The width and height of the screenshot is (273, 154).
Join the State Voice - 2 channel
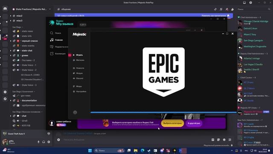point(29,70)
